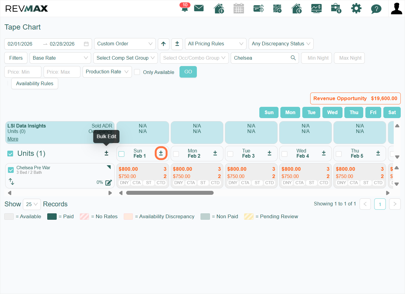The width and height of the screenshot is (405, 294).
Task: Check the Sun Feb 1 column checkbox
Action: [122, 154]
